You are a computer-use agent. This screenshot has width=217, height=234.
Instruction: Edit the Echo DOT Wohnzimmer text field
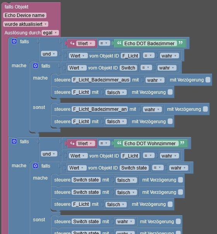click(150, 143)
